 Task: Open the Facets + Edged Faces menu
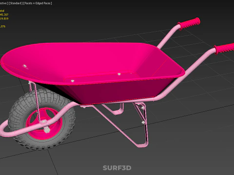coord(38,3)
